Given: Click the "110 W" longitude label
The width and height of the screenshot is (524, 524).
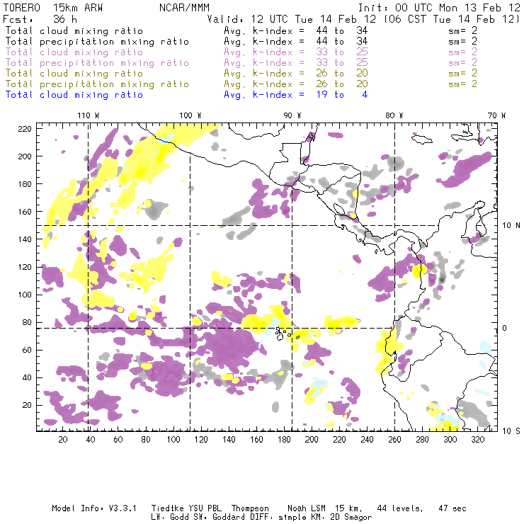Looking at the screenshot, I should (x=89, y=115).
